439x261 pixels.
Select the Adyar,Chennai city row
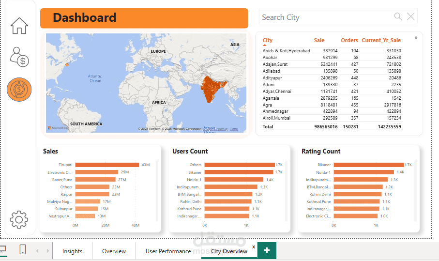click(332, 92)
